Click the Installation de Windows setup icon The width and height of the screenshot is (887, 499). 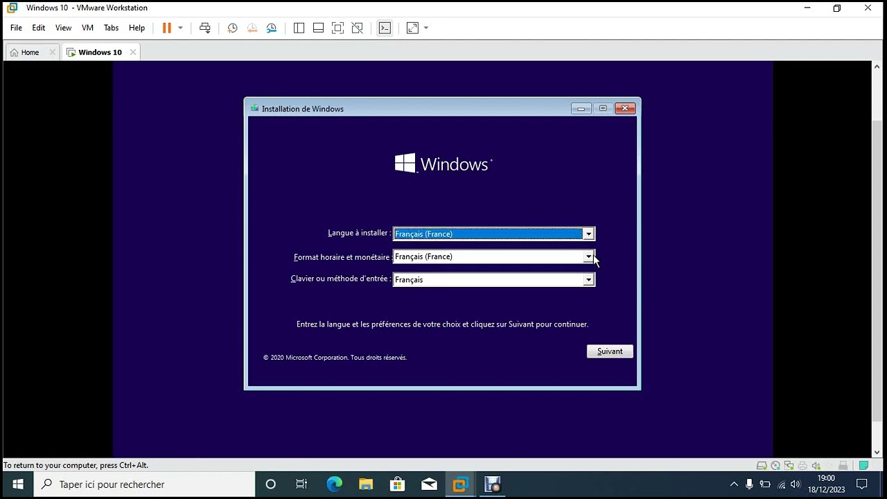(254, 108)
